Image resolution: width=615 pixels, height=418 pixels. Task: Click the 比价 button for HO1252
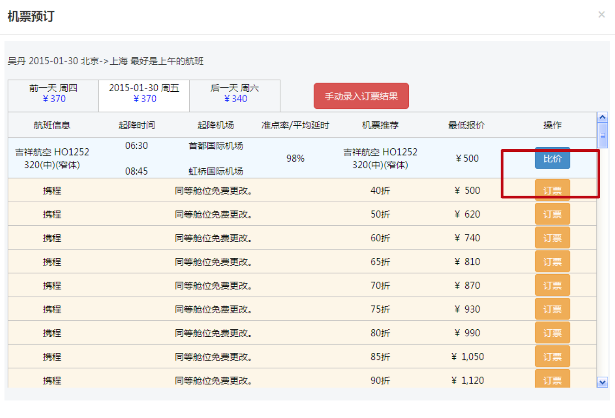552,158
